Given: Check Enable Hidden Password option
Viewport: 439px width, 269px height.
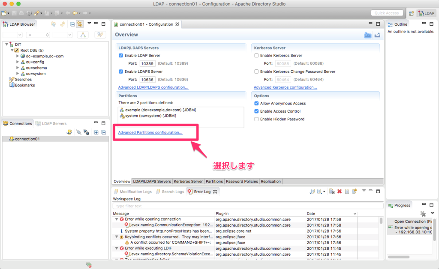Looking at the screenshot, I should click(256, 119).
